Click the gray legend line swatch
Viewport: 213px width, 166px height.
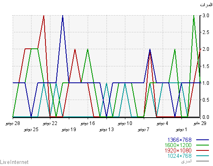coord(202,161)
